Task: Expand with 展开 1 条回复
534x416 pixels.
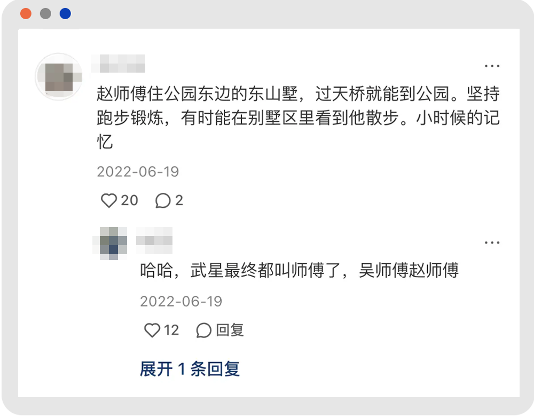Action: pyautogui.click(x=190, y=369)
